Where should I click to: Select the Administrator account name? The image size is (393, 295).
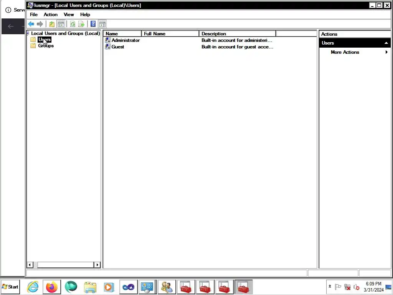click(x=125, y=40)
